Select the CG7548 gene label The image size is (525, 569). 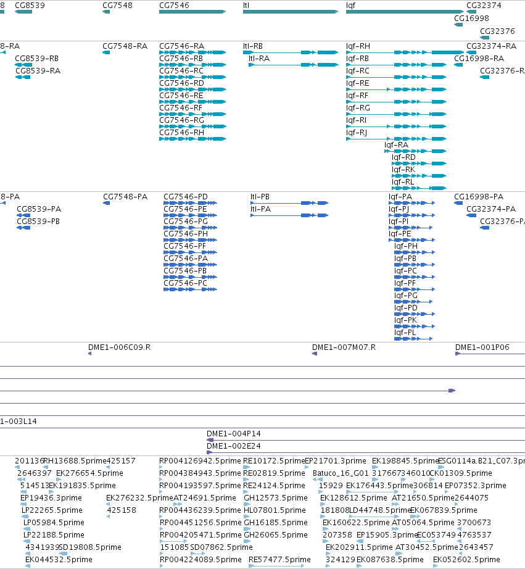coord(118,6)
